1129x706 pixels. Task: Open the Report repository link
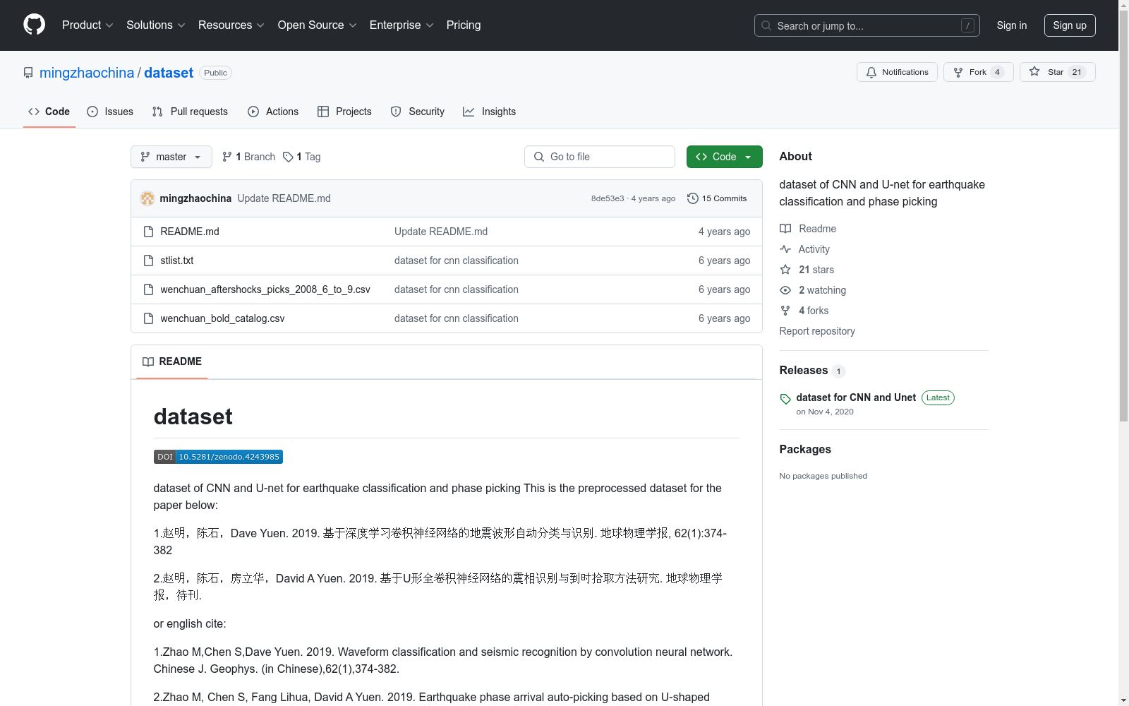click(817, 331)
